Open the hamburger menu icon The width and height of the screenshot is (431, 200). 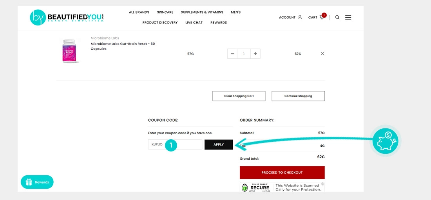tap(348, 17)
